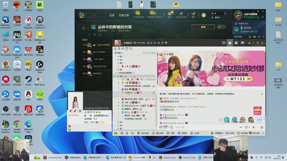Open the YY video/live icon in title bar
287x161 pixels.
[x=224, y=43]
